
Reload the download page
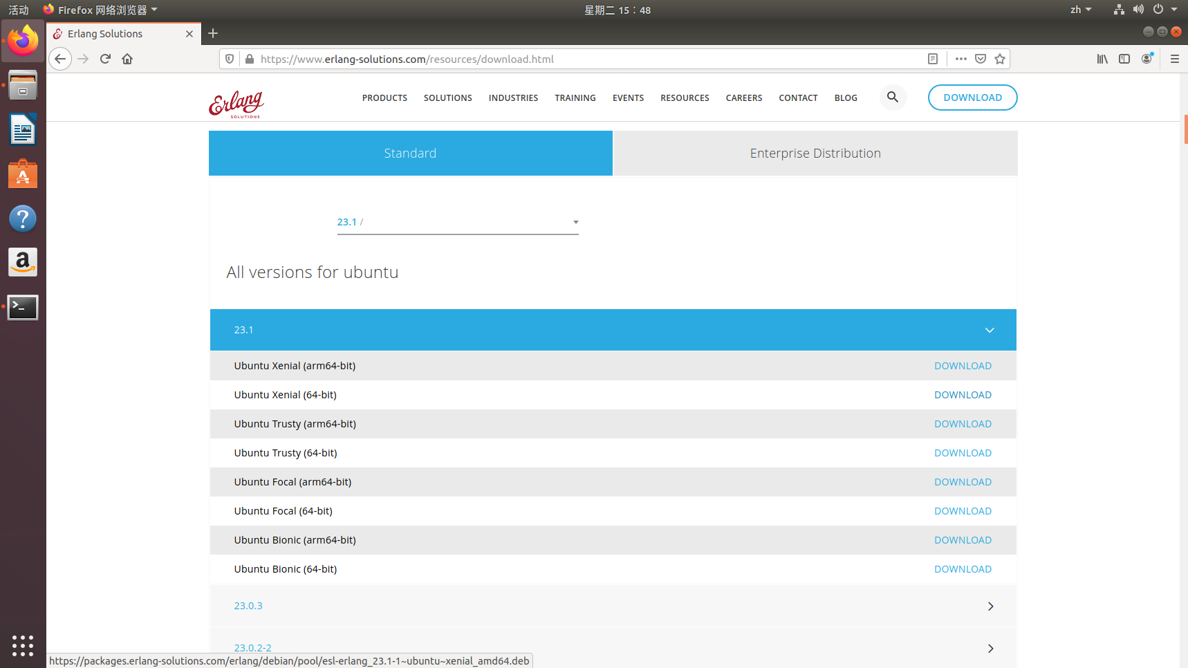tap(105, 59)
